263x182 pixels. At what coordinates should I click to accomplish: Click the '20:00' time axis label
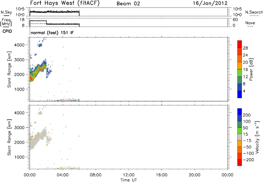[195, 175]
